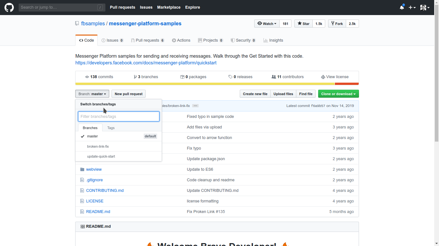Click the contributors people icon
The width and height of the screenshot is (439, 246).
click(274, 77)
